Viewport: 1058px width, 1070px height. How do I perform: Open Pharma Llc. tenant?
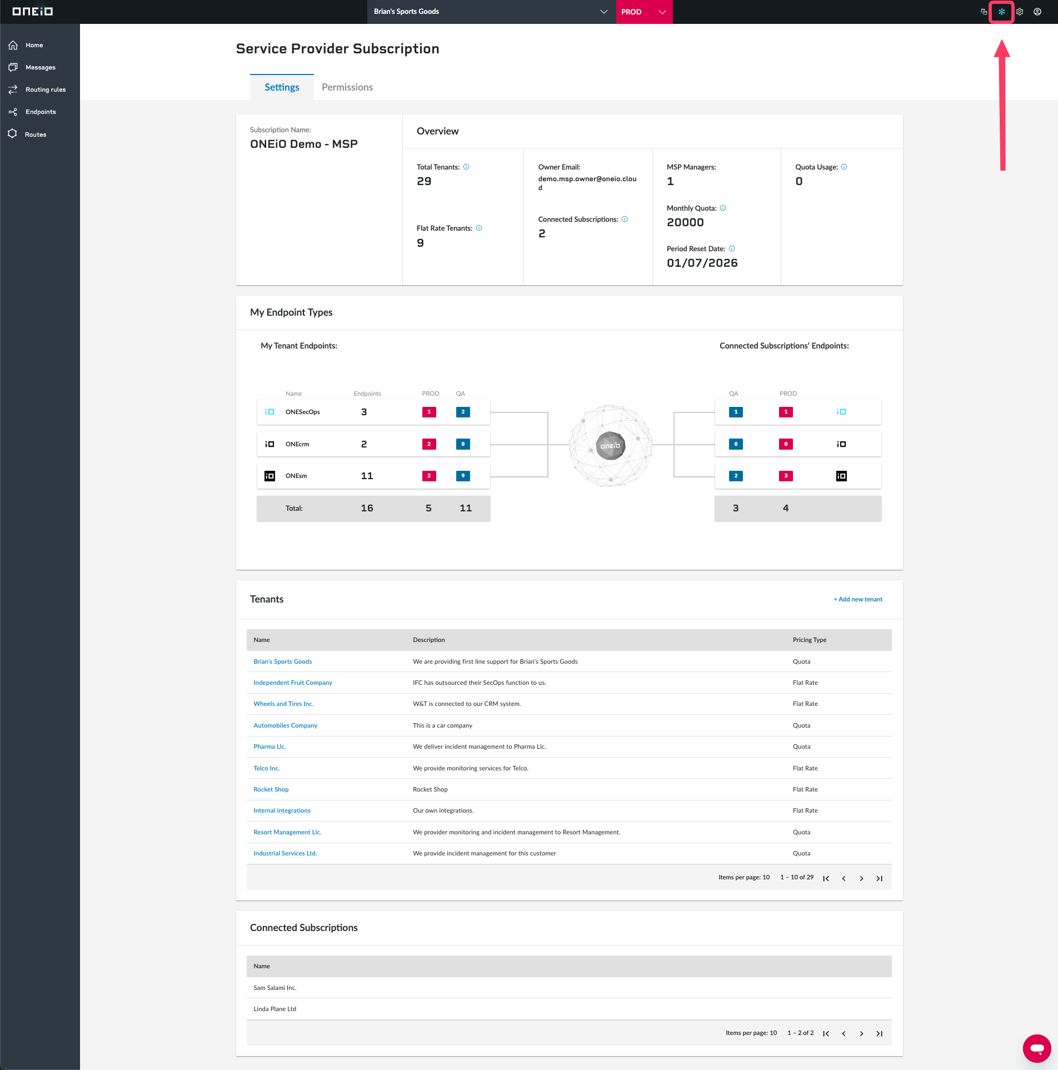[270, 746]
